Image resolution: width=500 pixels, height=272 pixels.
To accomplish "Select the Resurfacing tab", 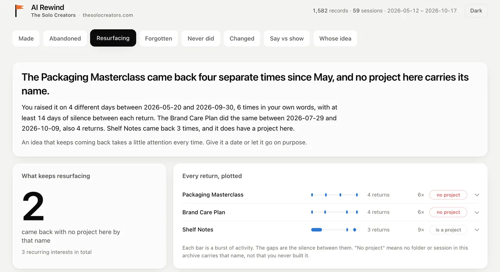I will click(113, 38).
